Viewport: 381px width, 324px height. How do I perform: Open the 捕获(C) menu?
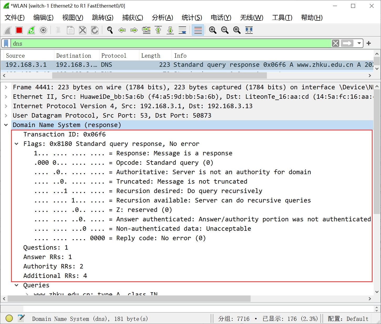133,18
